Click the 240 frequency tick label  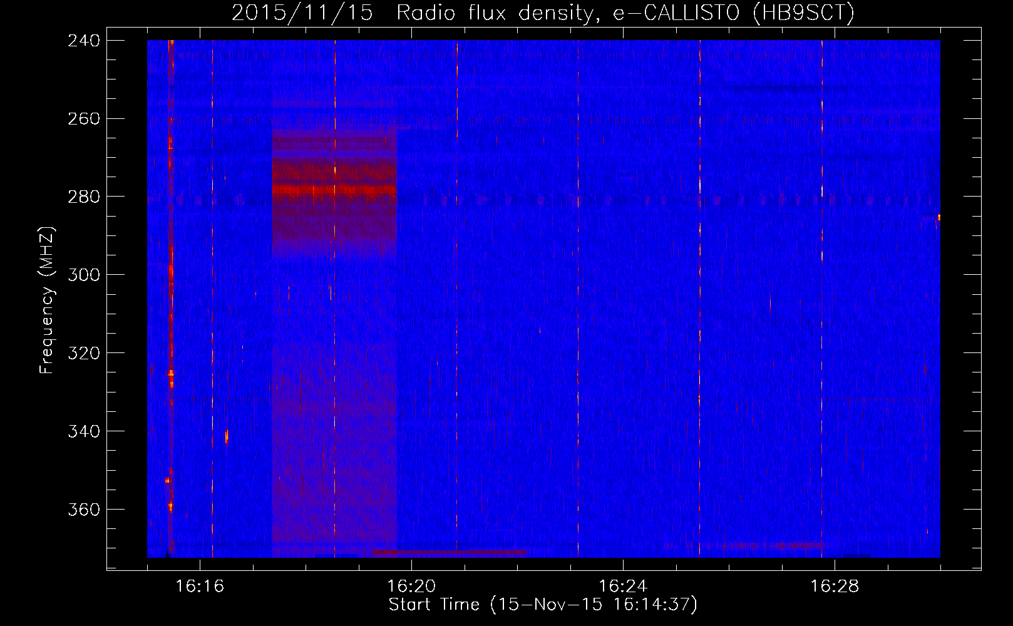tap(83, 41)
